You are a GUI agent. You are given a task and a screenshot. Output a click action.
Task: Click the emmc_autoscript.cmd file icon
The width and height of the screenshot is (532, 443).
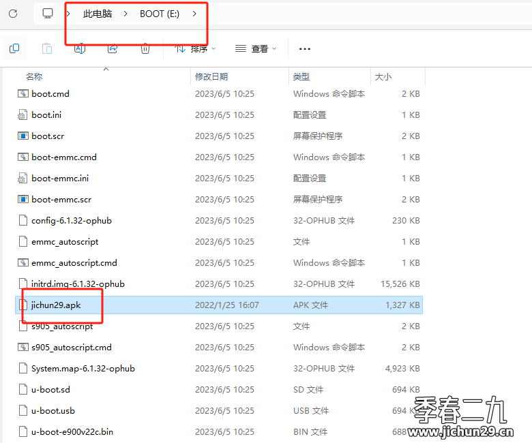pyautogui.click(x=23, y=262)
